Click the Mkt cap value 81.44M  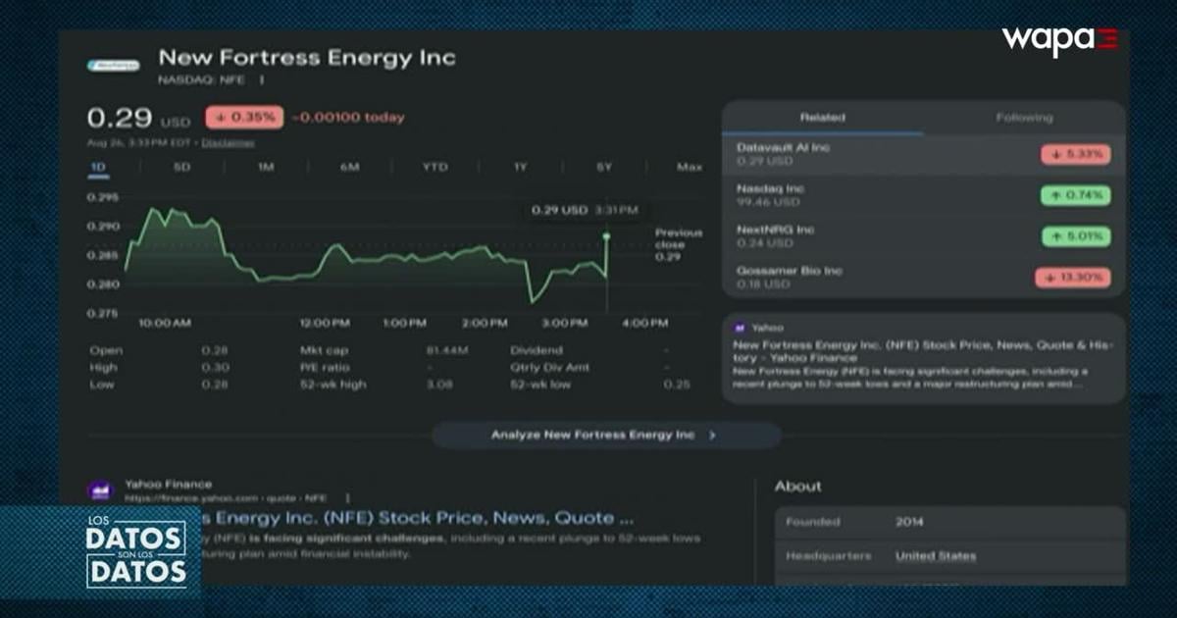point(446,350)
